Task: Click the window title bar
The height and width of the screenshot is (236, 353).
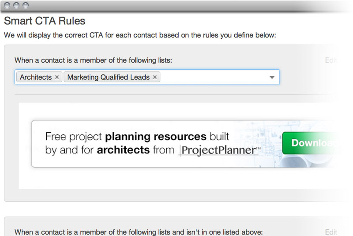Action: tap(176, 5)
